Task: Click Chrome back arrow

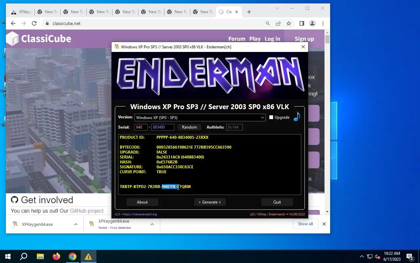Action: coord(13,23)
